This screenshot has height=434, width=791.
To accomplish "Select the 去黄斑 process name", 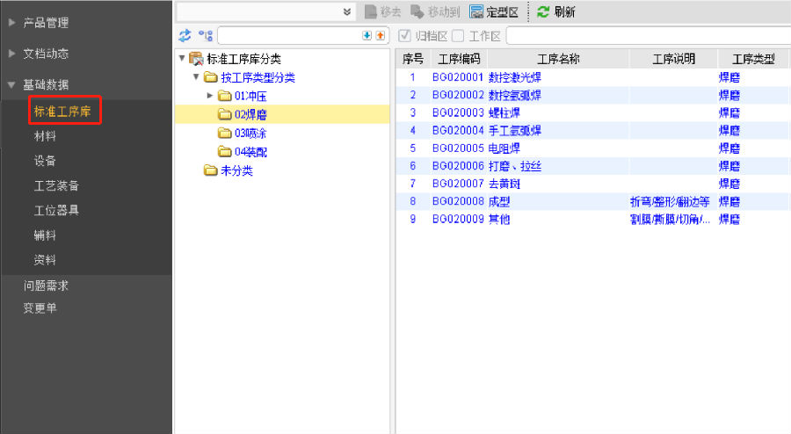I will pos(504,184).
